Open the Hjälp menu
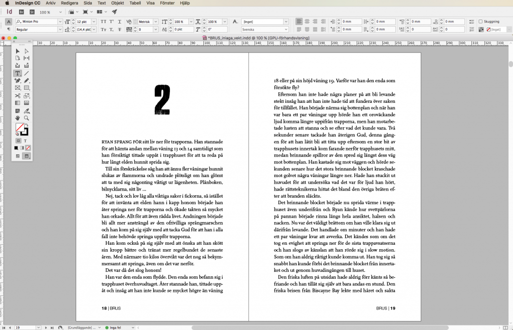Image resolution: width=513 pixels, height=330 pixels. click(185, 3)
